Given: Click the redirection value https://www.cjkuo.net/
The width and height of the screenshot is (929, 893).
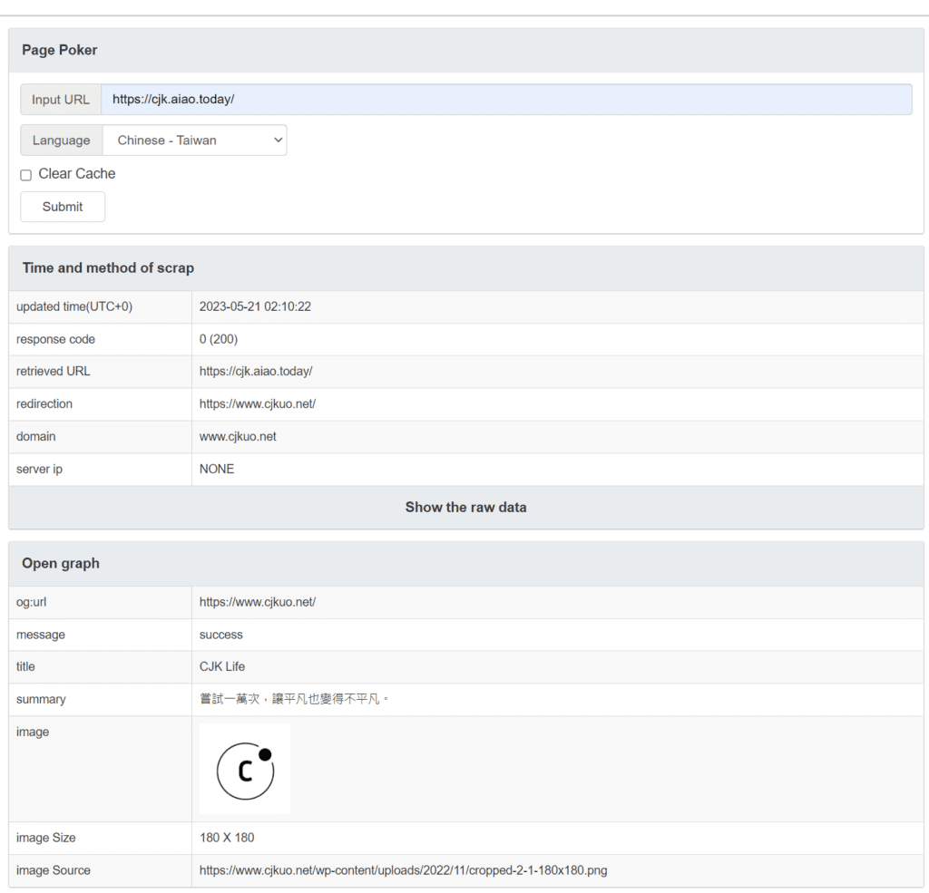Looking at the screenshot, I should [258, 403].
